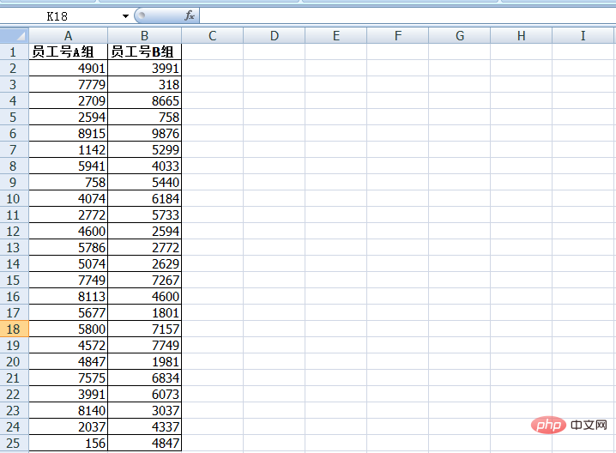Click the Select All corner button
The width and height of the screenshot is (616, 453).
tap(14, 36)
